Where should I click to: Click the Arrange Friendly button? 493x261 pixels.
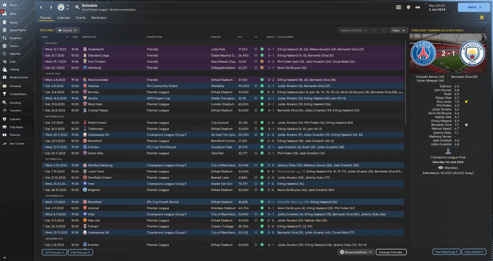pyautogui.click(x=391, y=252)
